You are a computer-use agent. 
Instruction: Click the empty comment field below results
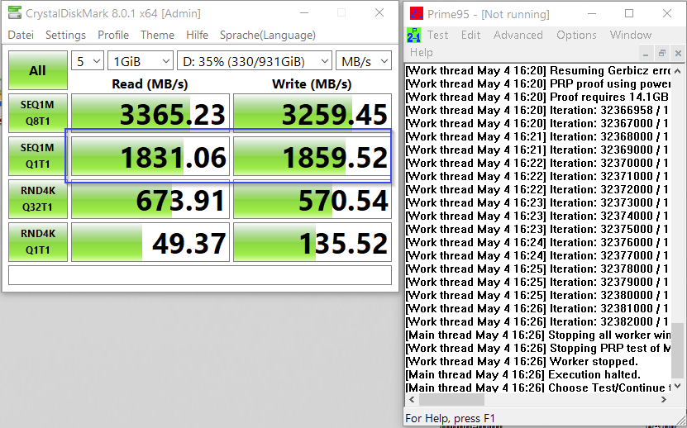200,275
